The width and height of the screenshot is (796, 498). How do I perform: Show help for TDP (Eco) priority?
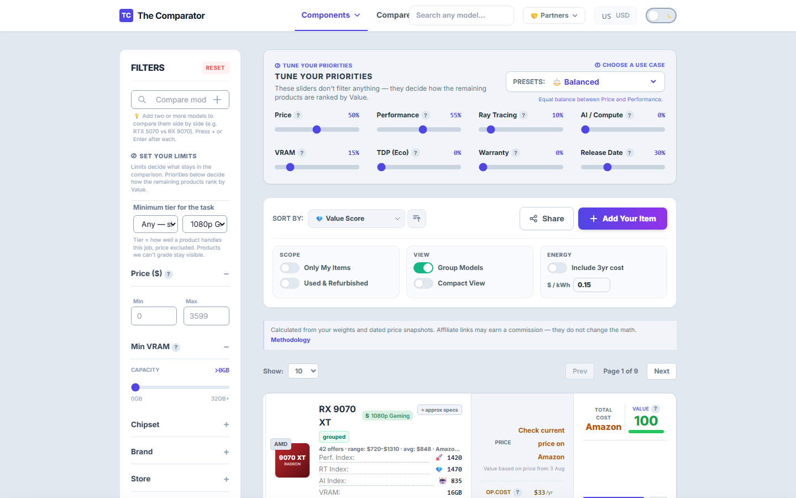click(x=416, y=153)
